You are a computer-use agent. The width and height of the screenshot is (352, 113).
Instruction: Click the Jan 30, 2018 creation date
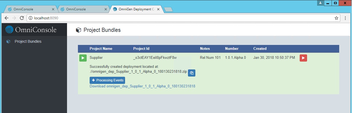coord(274,58)
